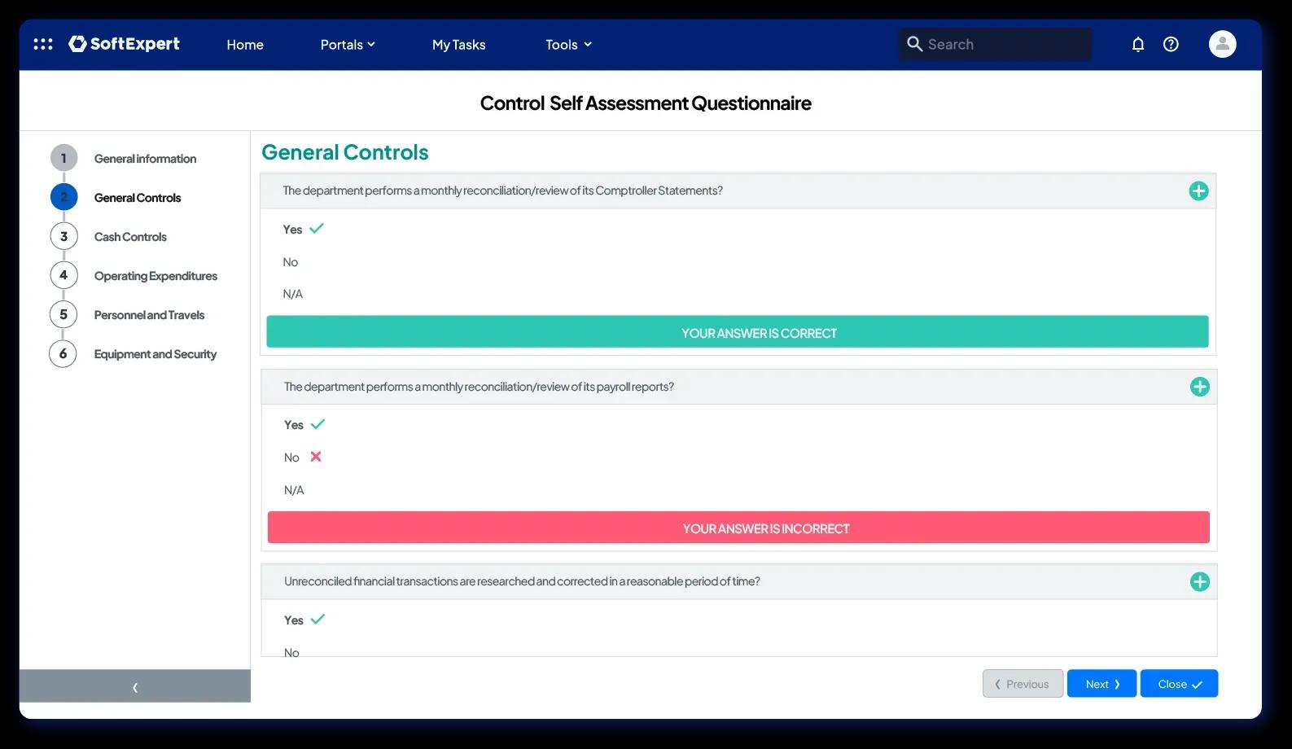Open the user profile avatar
The width and height of the screenshot is (1292, 749).
(x=1222, y=44)
